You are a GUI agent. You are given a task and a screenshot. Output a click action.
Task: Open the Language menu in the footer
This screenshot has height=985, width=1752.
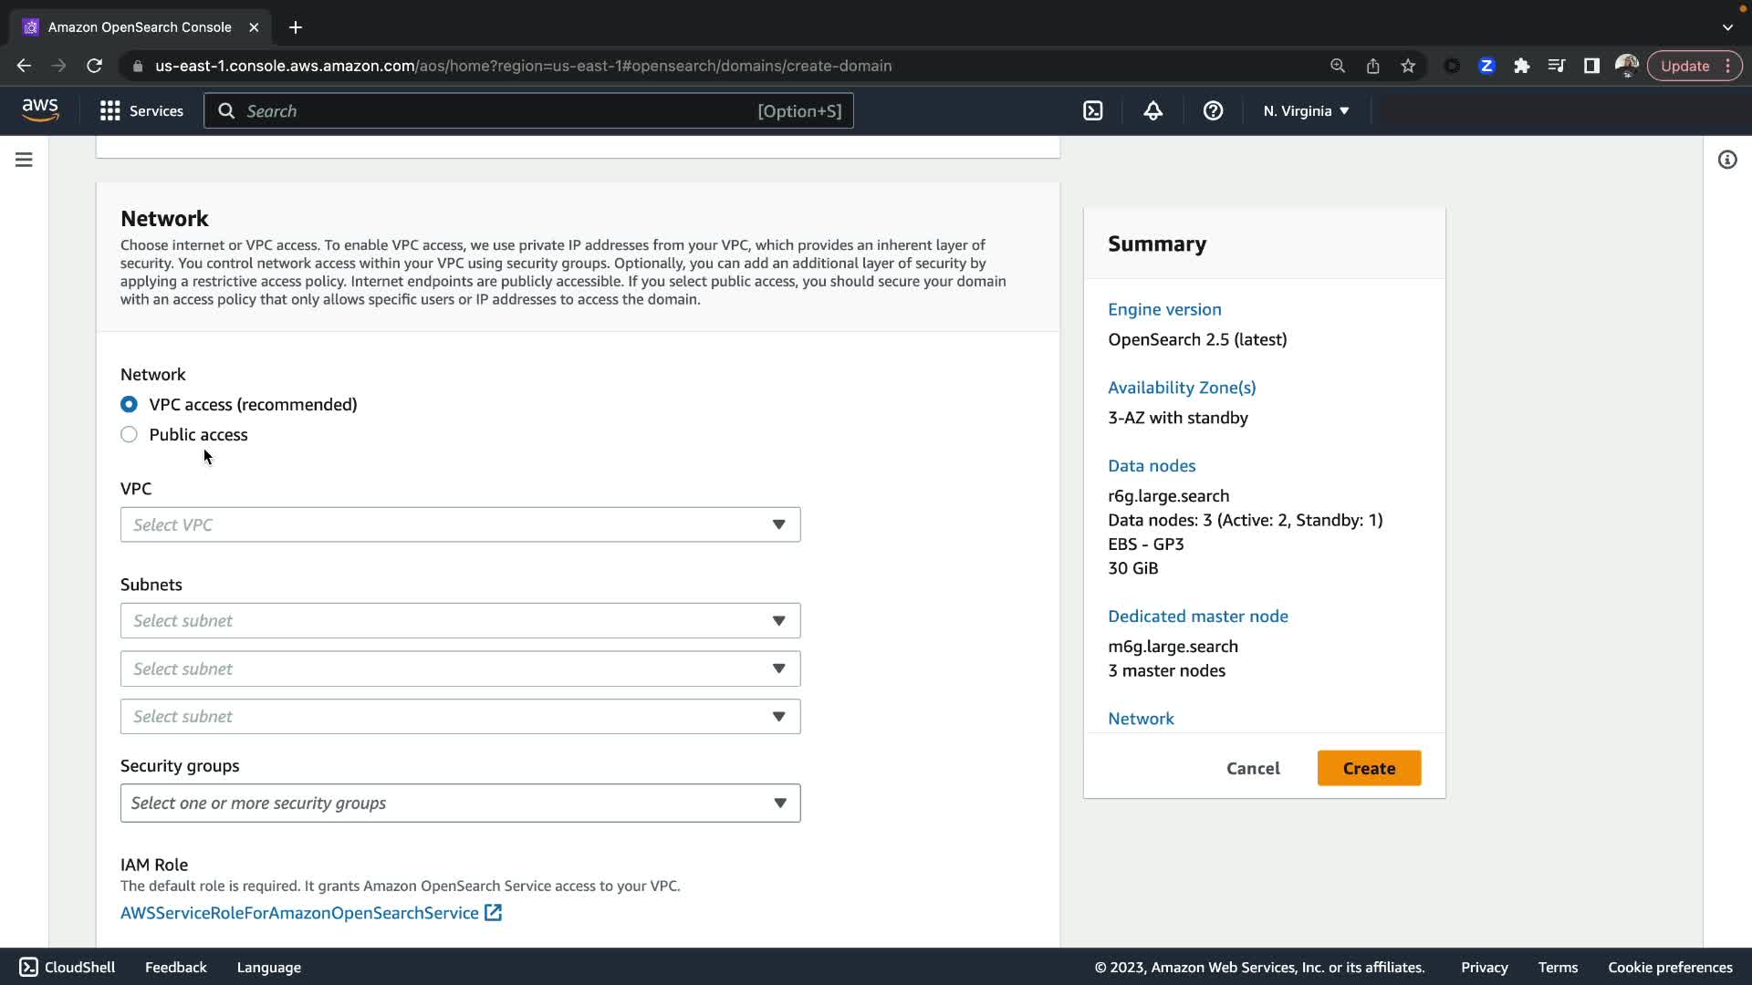click(268, 967)
